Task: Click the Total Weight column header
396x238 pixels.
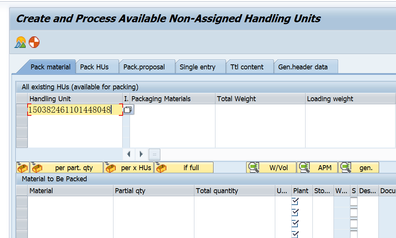Action: point(260,98)
